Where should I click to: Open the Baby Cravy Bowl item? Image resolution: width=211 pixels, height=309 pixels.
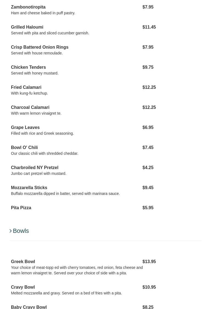tap(29, 307)
